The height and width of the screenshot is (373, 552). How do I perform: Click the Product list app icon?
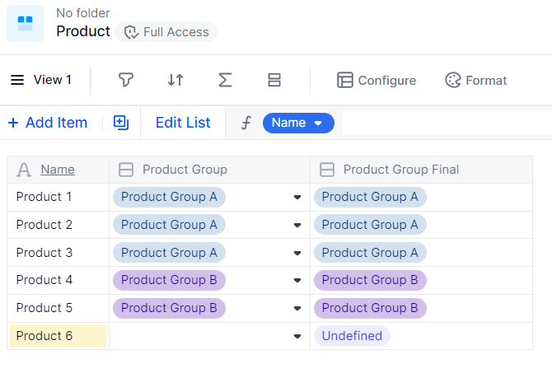tap(25, 22)
